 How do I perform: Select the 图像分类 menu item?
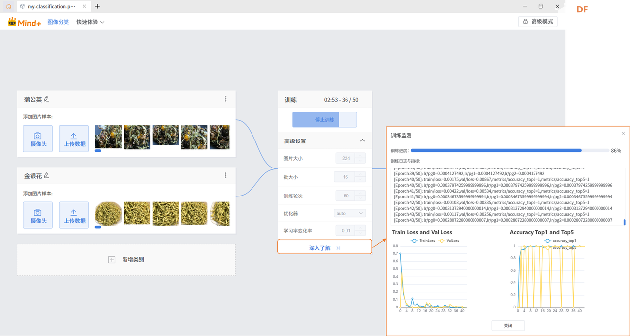tap(58, 22)
